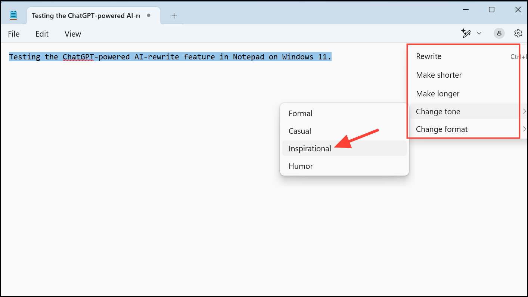Image resolution: width=528 pixels, height=297 pixels.
Task: Choose Rewrite from the AI menu
Action: pos(468,56)
